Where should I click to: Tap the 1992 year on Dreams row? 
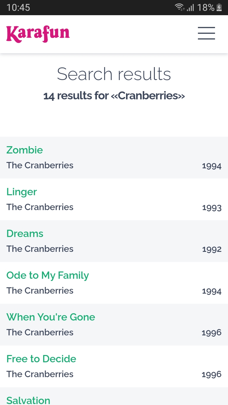[212, 249]
